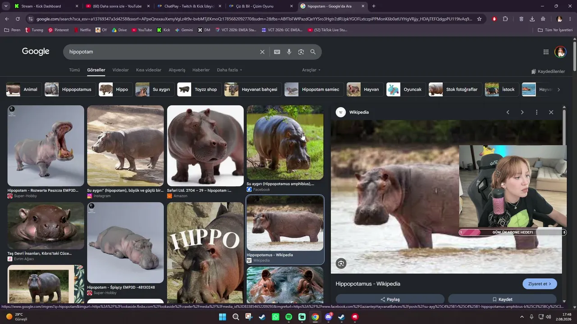
Task: Open Tüm Yer İşaretleri bookmarks folder
Action: point(555,30)
